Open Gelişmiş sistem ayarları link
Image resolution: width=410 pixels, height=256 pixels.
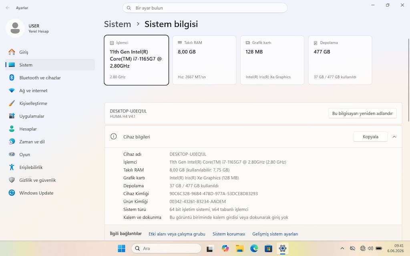[275, 234]
